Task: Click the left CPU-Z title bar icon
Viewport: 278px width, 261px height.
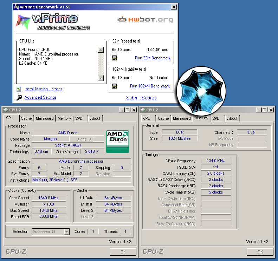Action: tap(6, 110)
